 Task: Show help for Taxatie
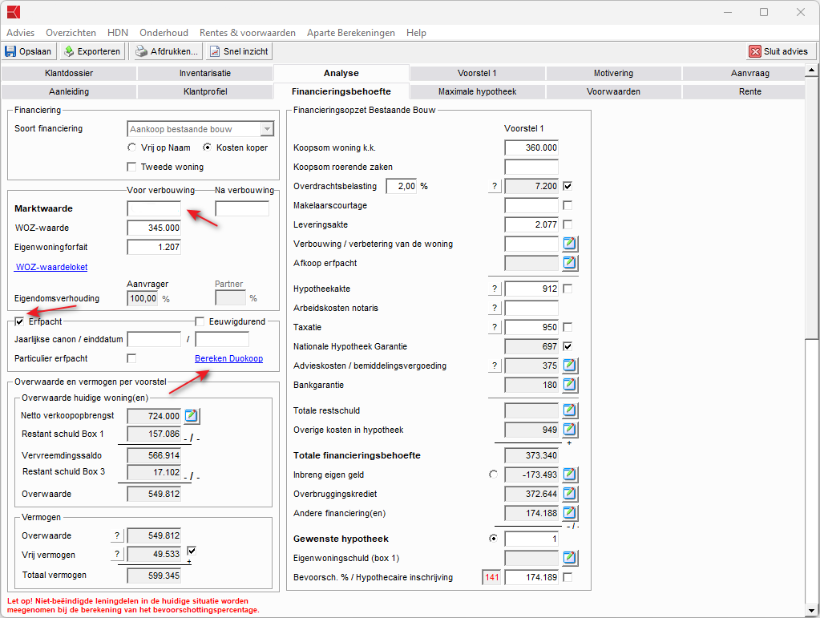pyautogui.click(x=495, y=327)
